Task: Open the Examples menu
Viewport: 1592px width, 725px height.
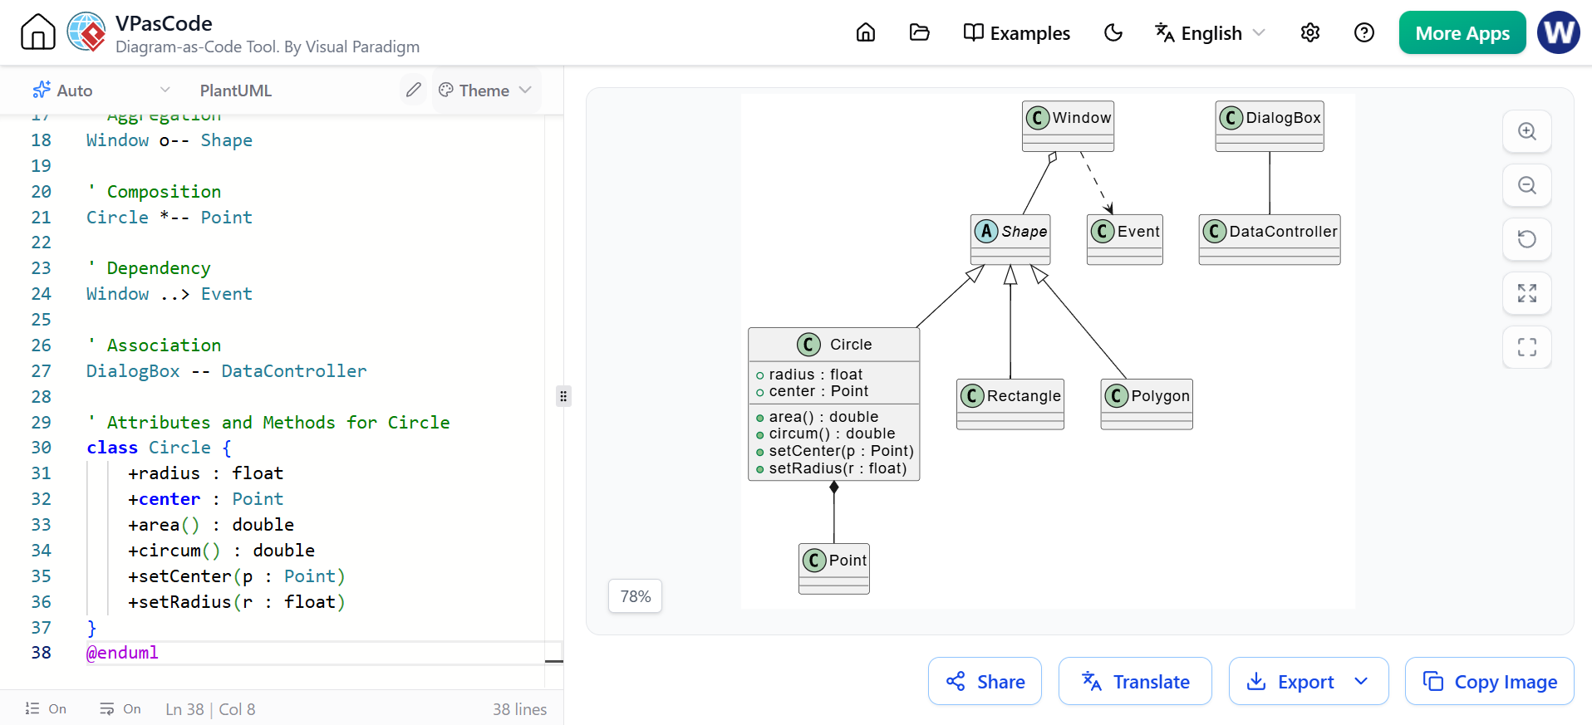Action: 1016,33
